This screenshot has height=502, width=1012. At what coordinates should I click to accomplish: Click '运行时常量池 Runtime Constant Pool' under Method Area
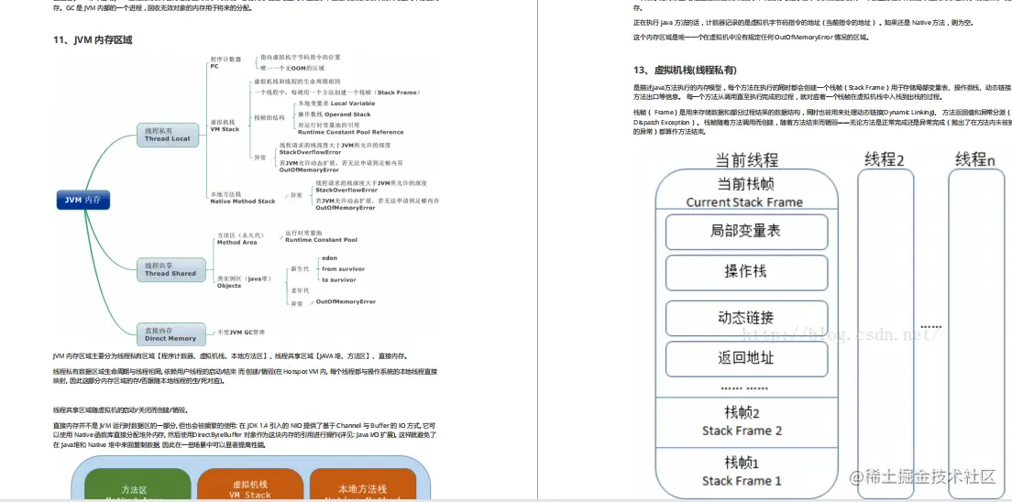[x=321, y=236]
